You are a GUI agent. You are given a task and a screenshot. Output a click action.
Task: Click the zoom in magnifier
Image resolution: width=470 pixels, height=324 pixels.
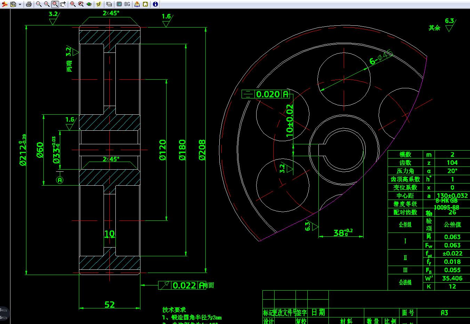(x=47, y=4)
